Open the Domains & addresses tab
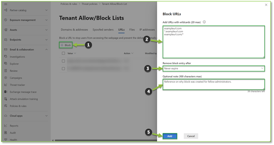This screenshot has width=274, height=145. (x=74, y=30)
